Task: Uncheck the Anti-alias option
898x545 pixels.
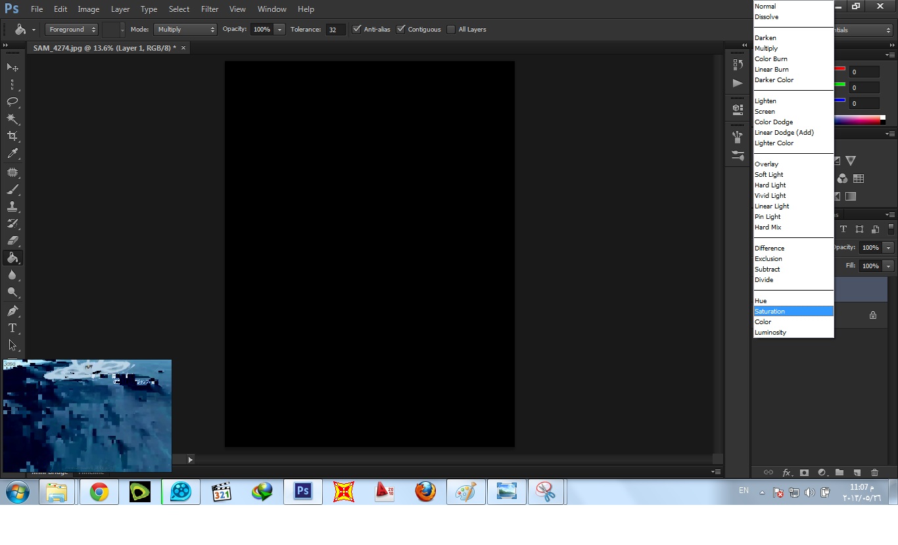Action: tap(357, 29)
